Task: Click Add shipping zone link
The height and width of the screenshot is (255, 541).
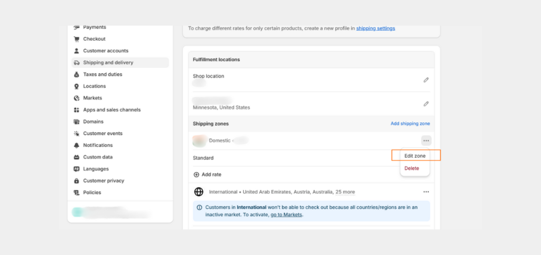Action: click(x=410, y=124)
